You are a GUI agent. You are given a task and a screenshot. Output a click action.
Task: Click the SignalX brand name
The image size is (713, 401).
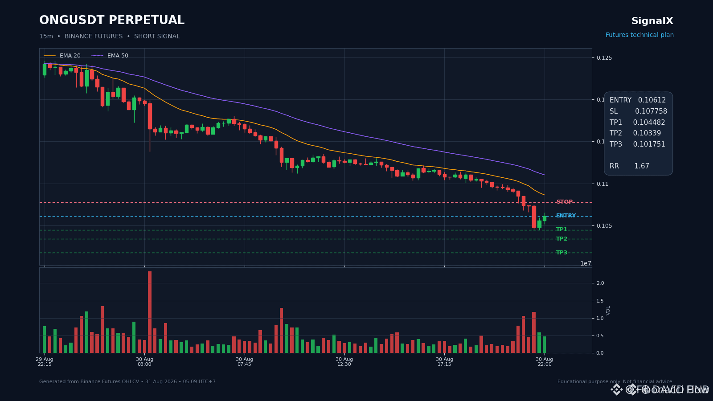652,21
